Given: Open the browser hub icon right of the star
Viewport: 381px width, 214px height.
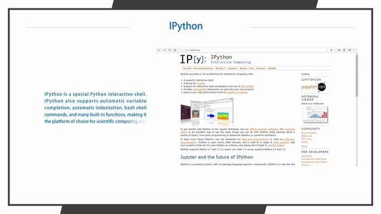Looking at the screenshot, I should [339, 50].
